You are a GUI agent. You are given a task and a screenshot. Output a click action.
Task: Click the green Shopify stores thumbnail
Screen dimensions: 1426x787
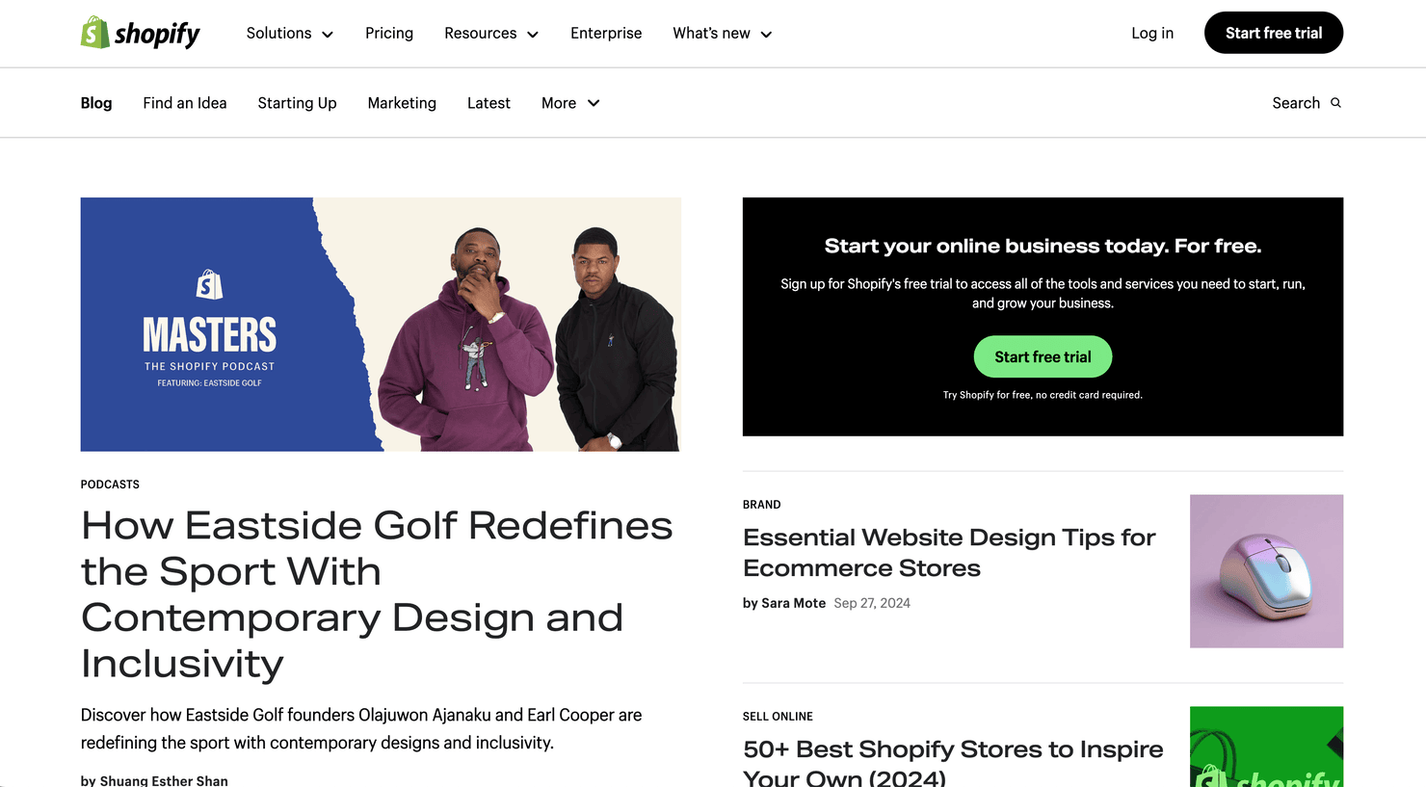[1266, 747]
